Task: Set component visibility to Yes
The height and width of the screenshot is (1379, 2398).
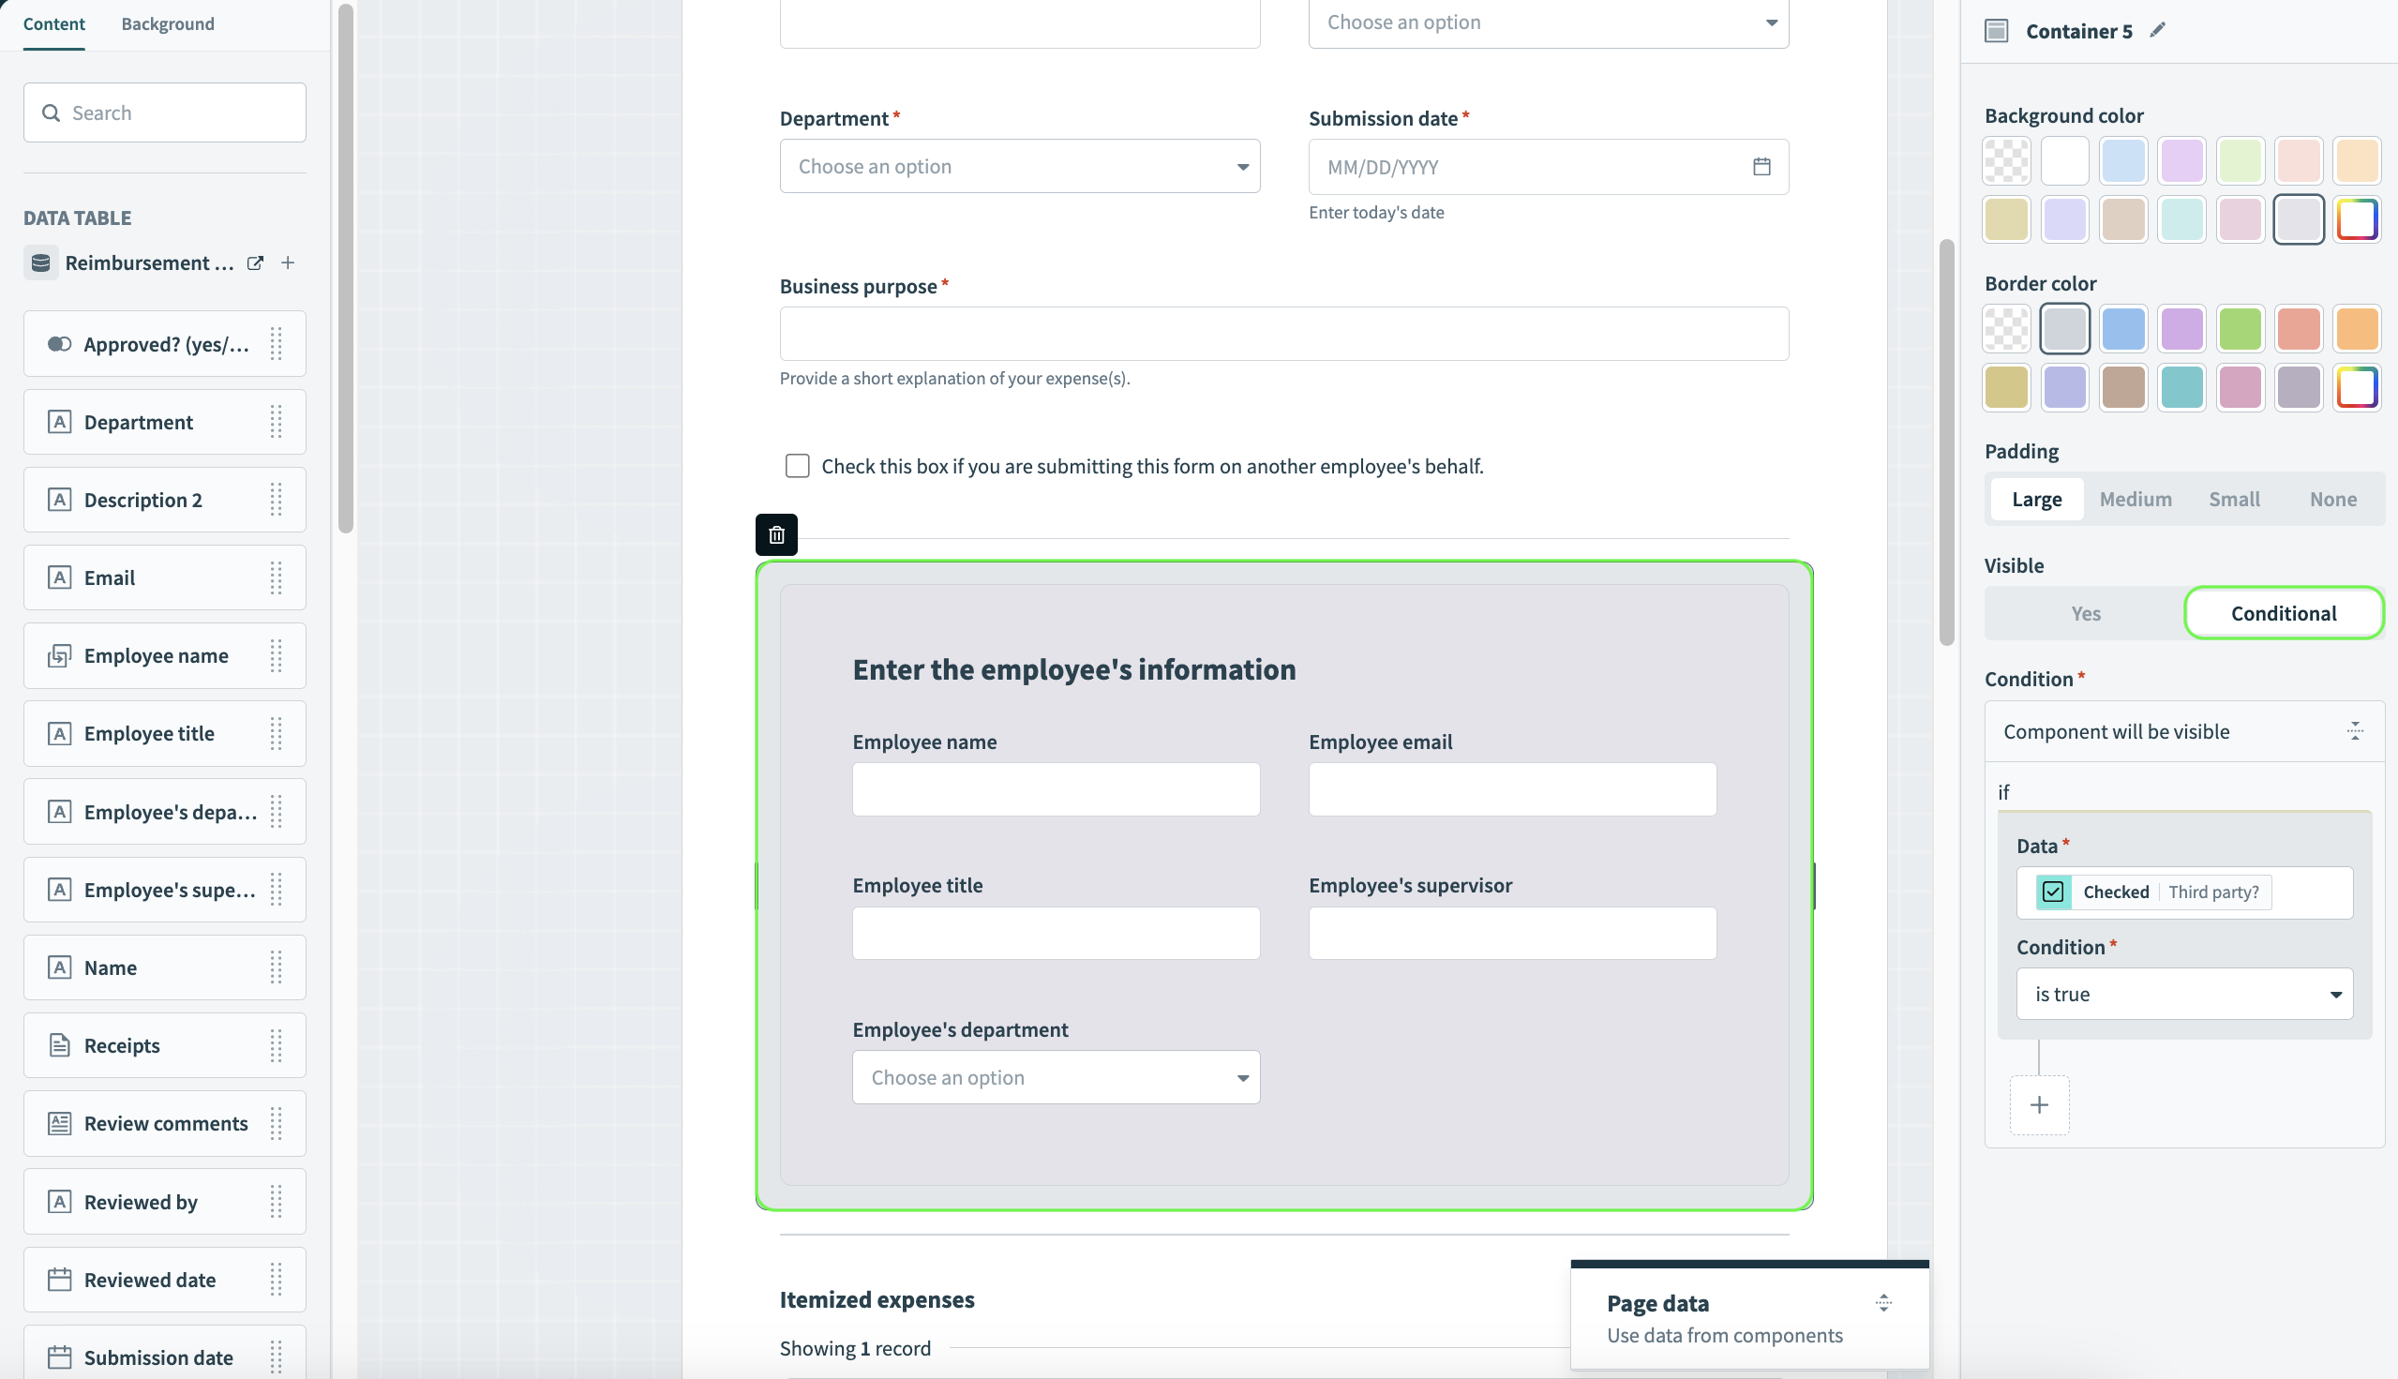Action: [2085, 613]
